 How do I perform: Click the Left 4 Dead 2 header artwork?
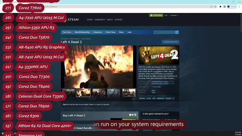159,55
